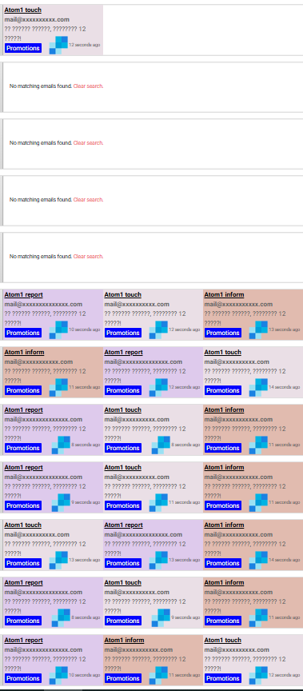Click sender address on Atom1 touch 14 seconds ago

pyautogui.click(x=237, y=361)
